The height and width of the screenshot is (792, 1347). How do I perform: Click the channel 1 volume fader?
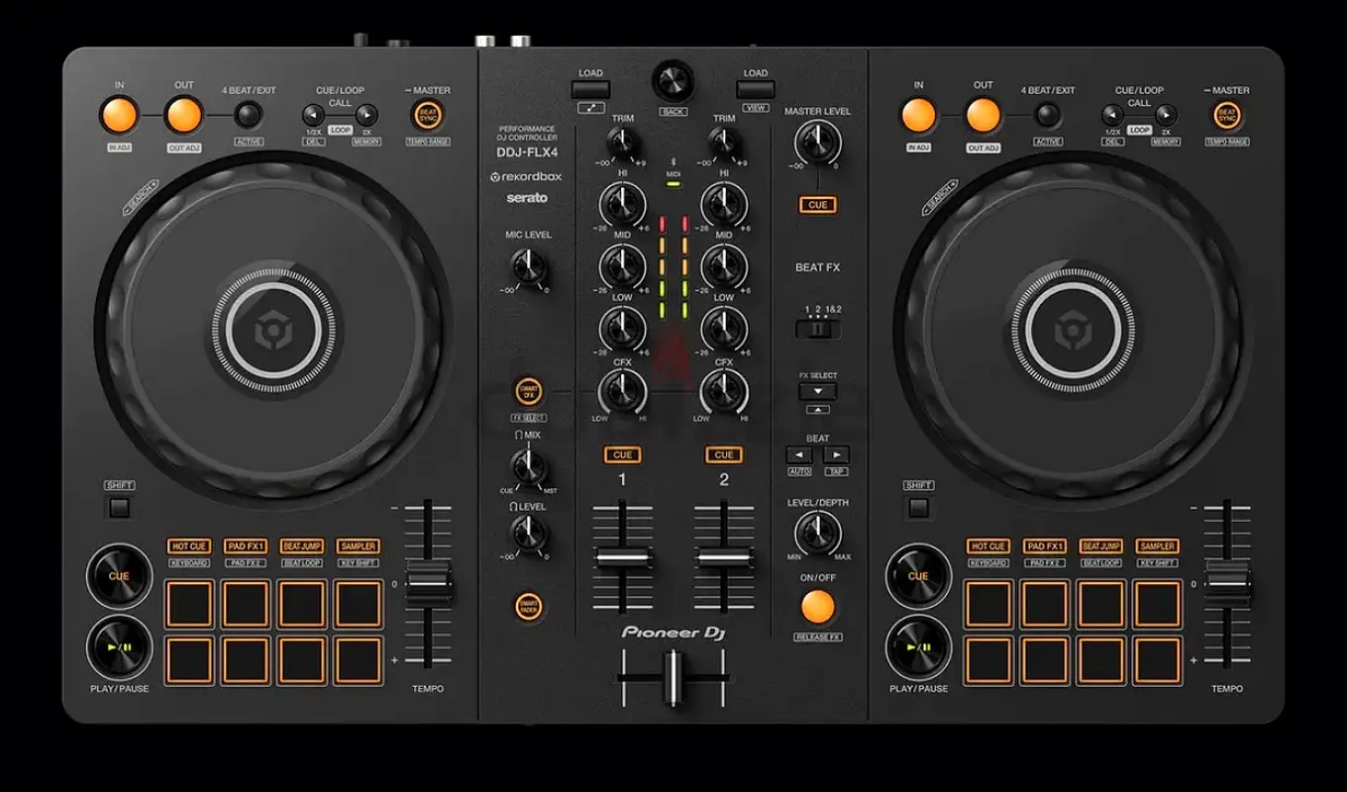point(623,558)
